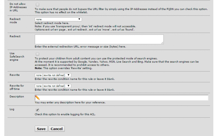Image resolution: width=216 pixels, height=136 pixels.
Task: Save the ACL settings
Action: [41, 129]
